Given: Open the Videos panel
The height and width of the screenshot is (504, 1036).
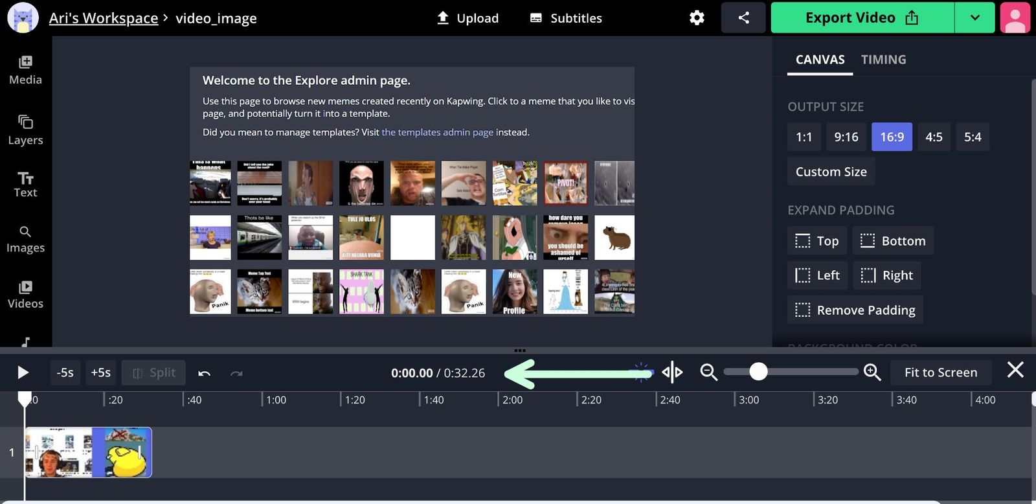Looking at the screenshot, I should pyautogui.click(x=25, y=295).
